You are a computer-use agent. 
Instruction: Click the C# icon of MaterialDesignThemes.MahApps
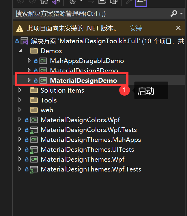click(x=34, y=140)
